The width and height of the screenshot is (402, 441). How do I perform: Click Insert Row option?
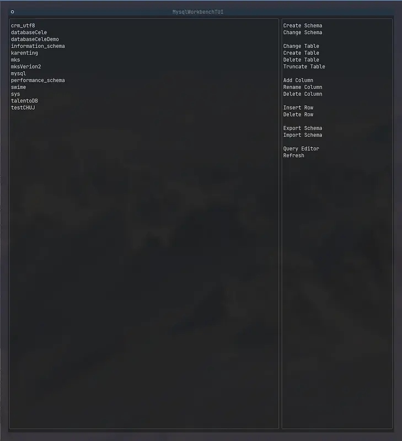[298, 107]
